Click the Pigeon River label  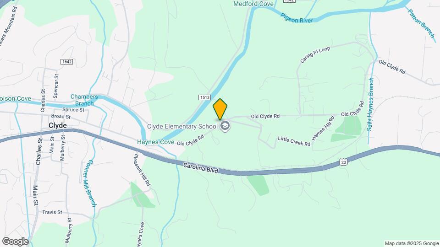coord(297,18)
